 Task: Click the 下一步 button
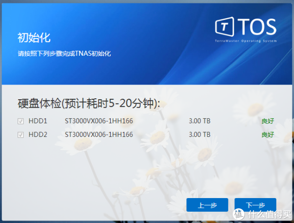(x=255, y=205)
